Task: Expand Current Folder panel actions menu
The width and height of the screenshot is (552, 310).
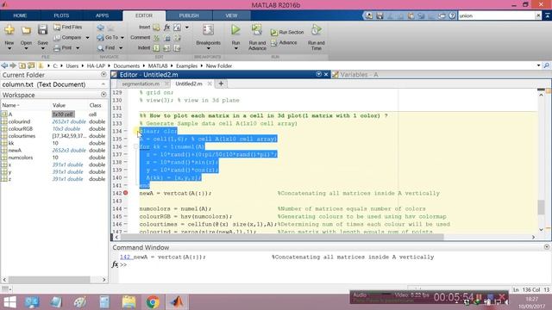Action: coord(103,75)
